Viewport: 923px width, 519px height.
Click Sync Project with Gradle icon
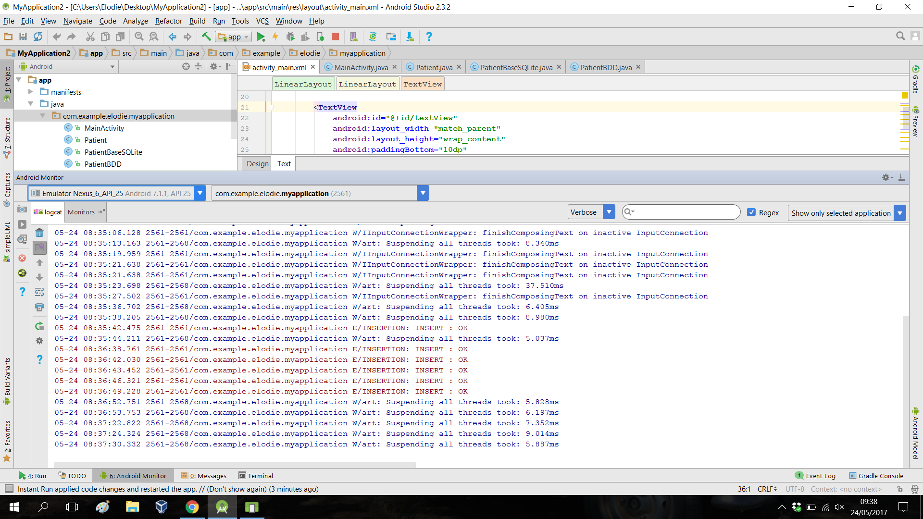373,37
